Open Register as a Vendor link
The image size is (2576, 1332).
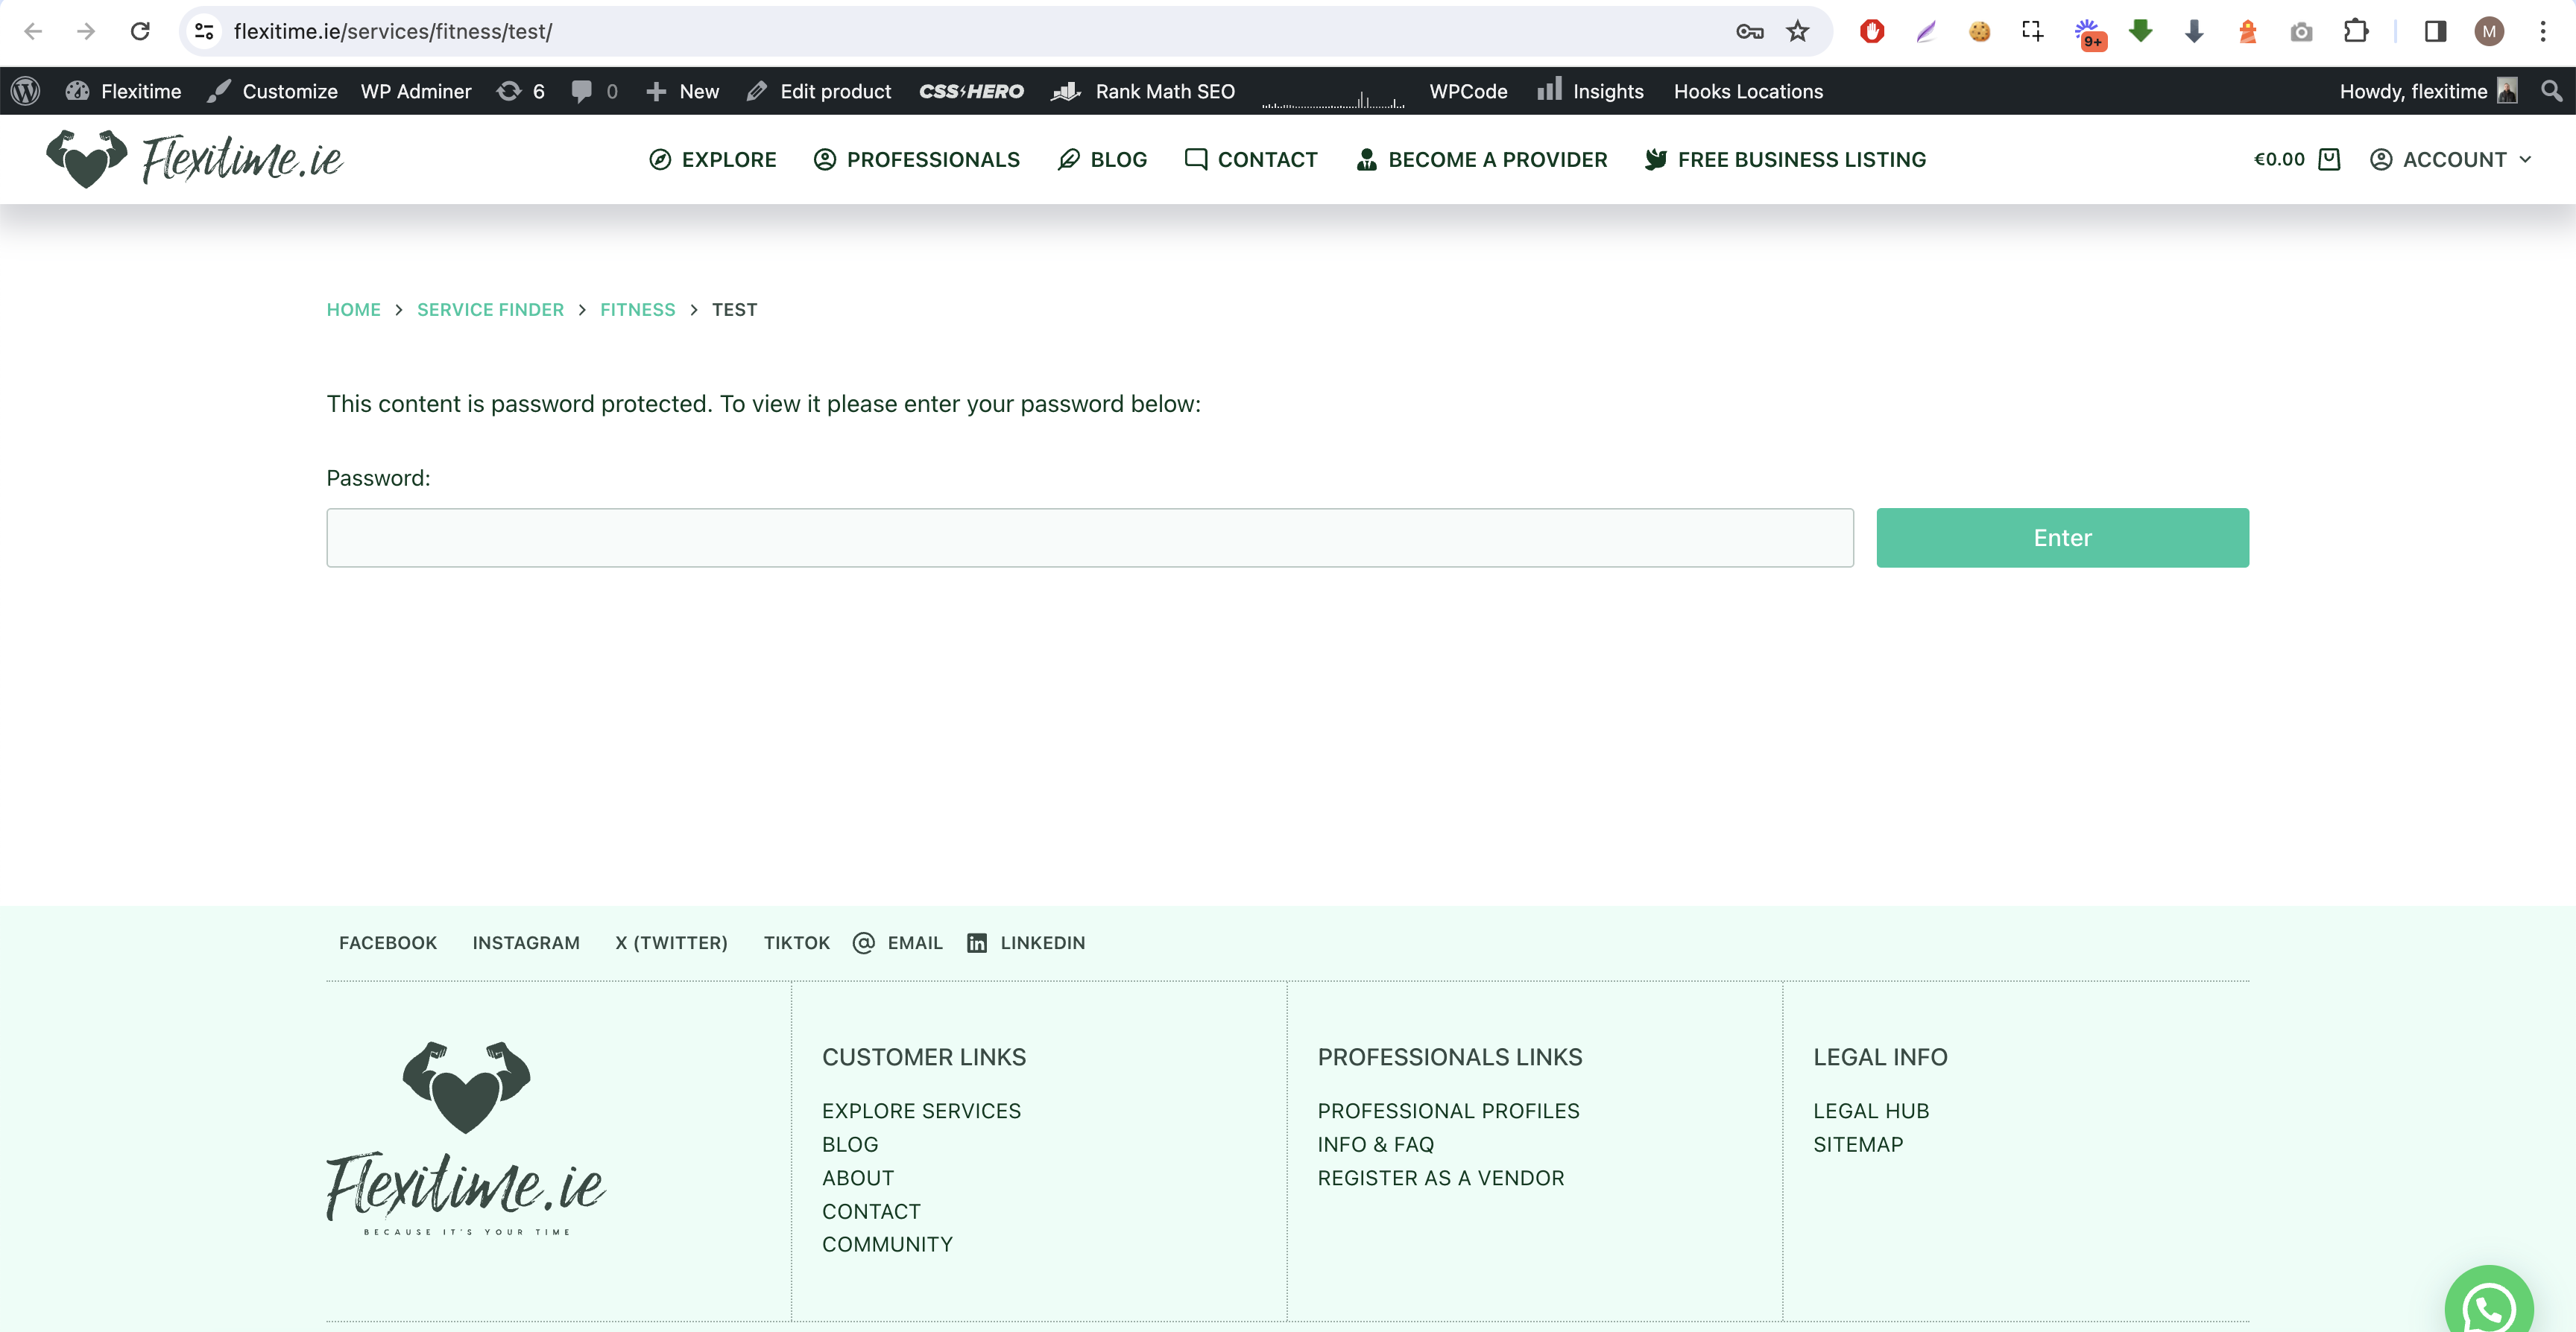[x=1440, y=1177]
